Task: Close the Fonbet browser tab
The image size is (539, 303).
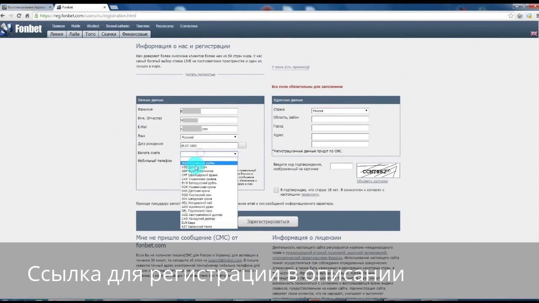Action: (x=105, y=7)
